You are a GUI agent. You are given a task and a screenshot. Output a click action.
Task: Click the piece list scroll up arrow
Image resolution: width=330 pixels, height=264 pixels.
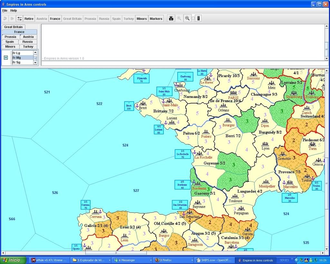coord(35,53)
